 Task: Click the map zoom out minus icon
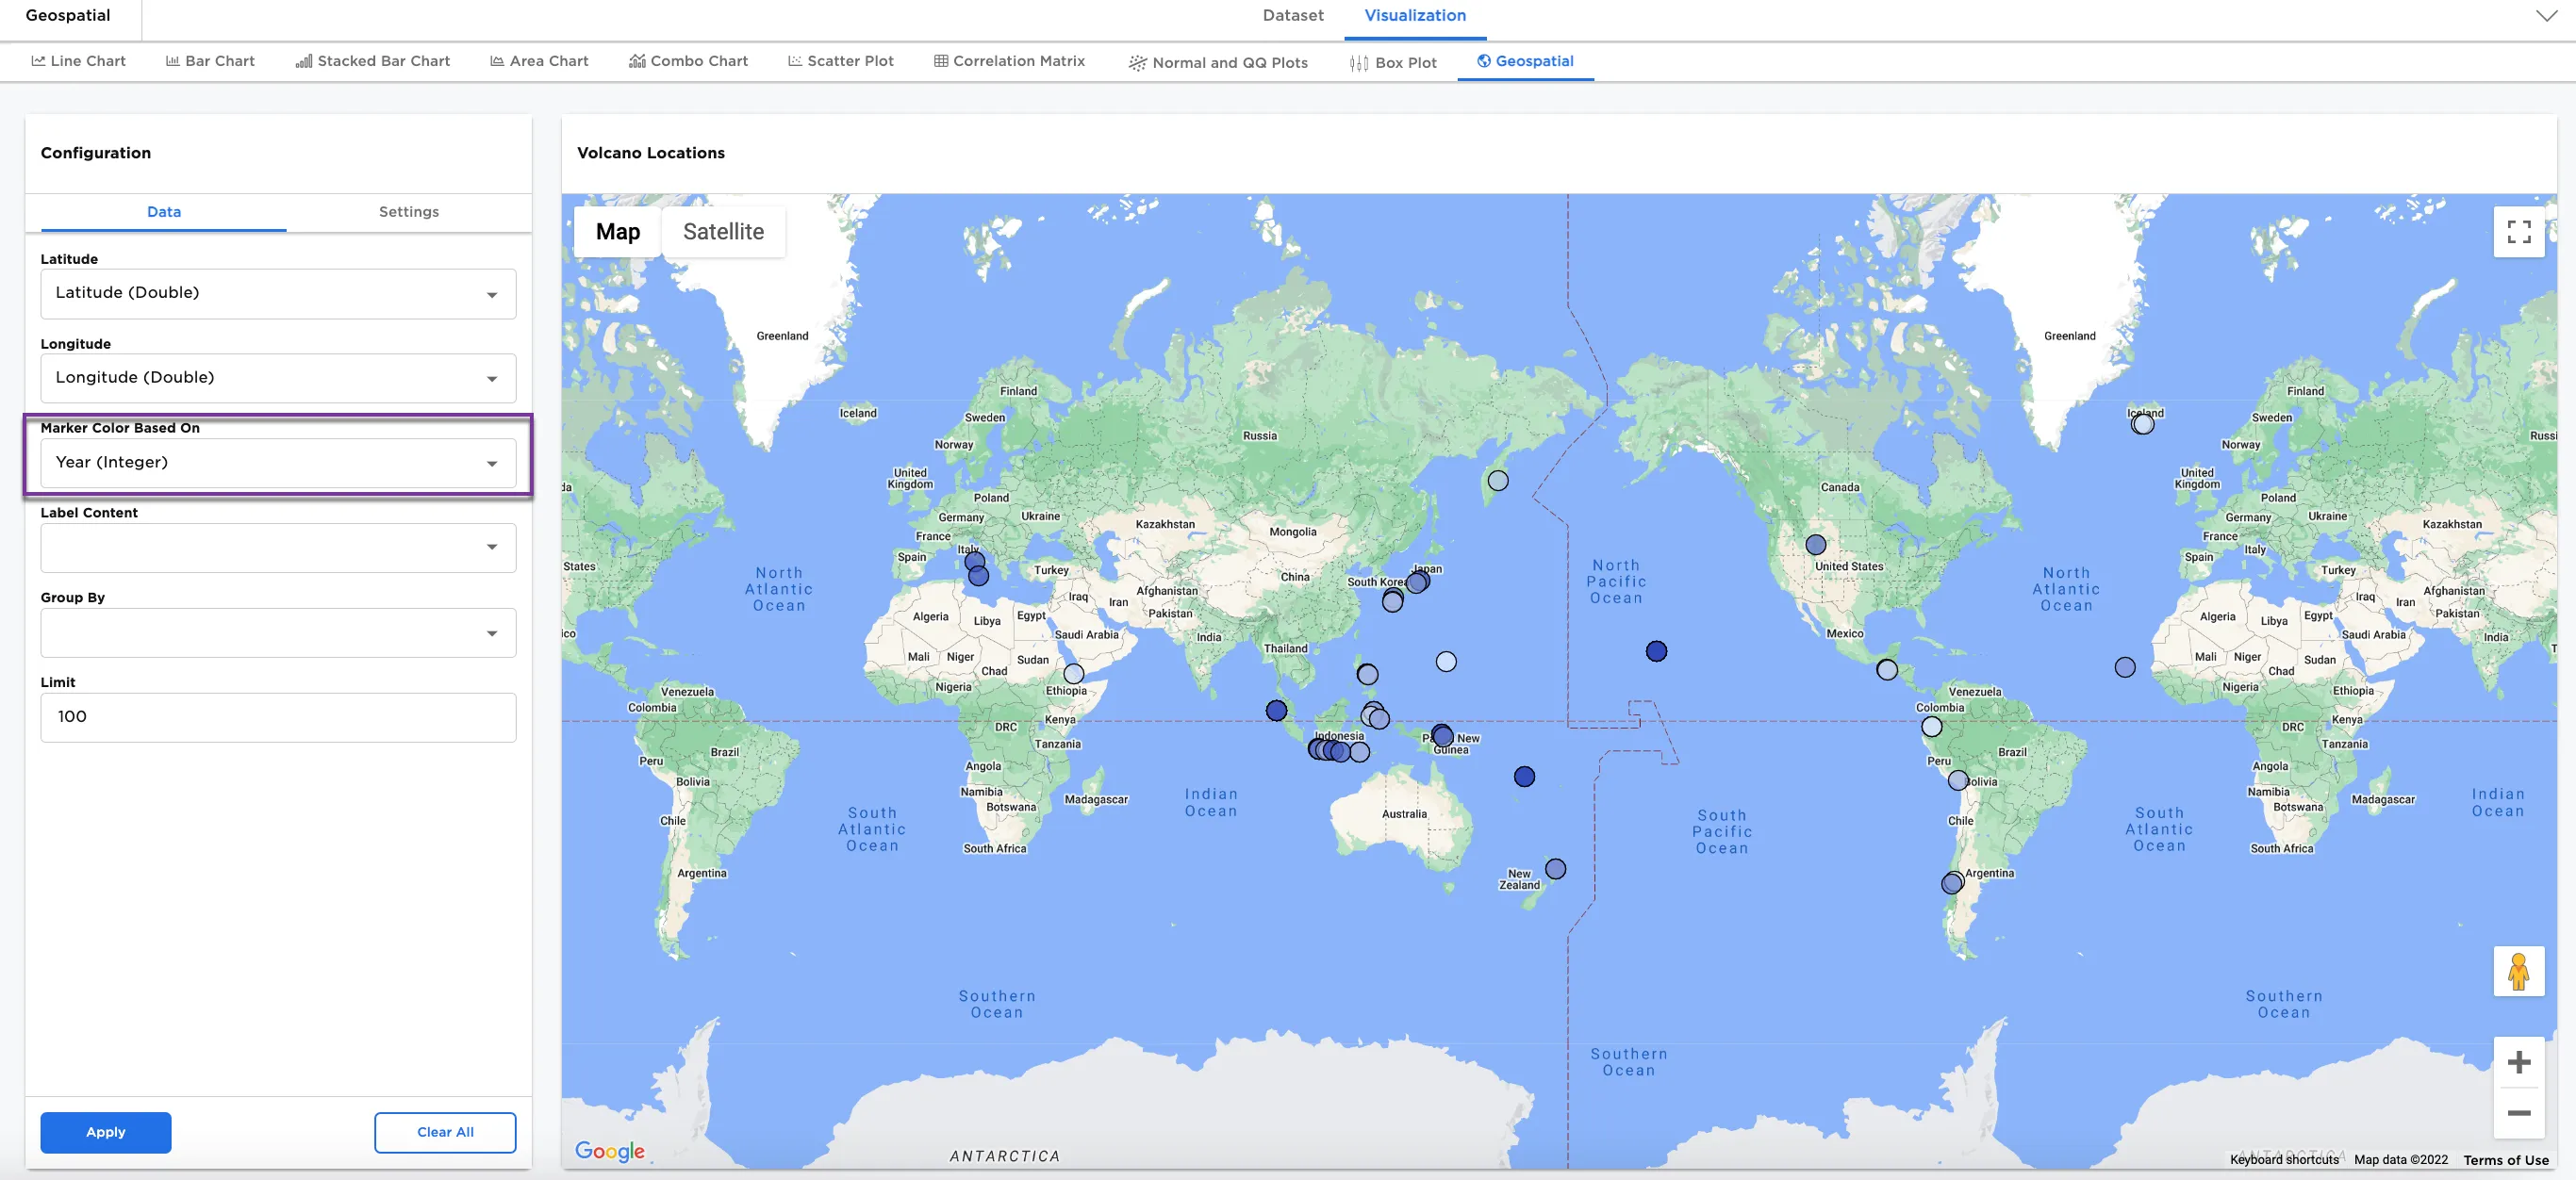tap(2518, 1113)
